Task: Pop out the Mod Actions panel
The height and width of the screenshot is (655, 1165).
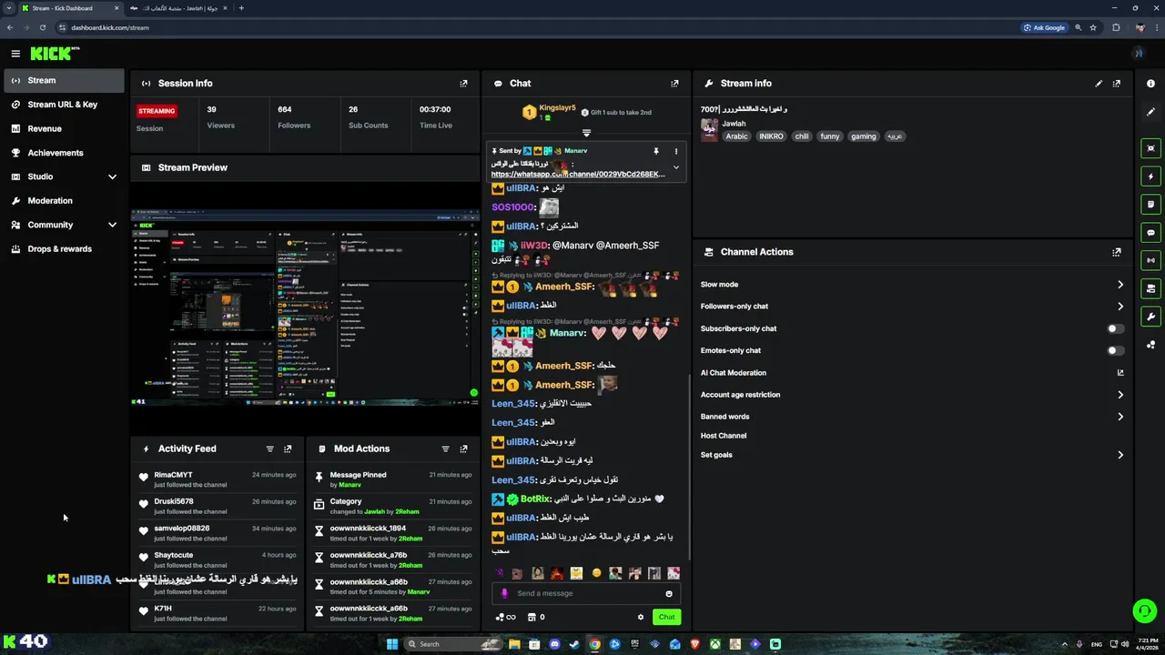Action: tap(463, 448)
